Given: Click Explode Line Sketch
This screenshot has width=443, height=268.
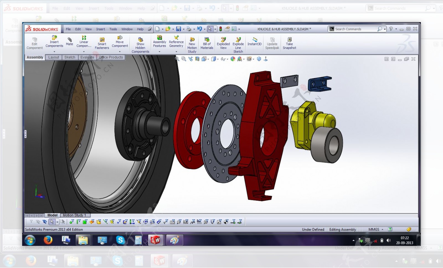Looking at the screenshot, I should (x=238, y=45).
